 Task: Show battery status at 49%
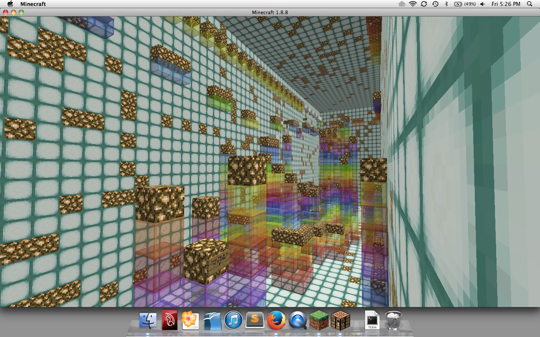coord(465,4)
